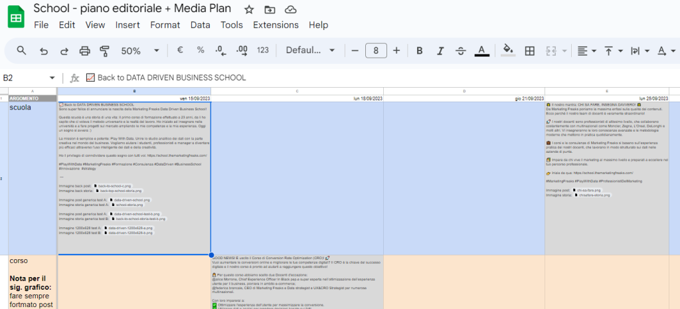Open the Name box dropdown arrow
680x309 pixels.
[52, 78]
